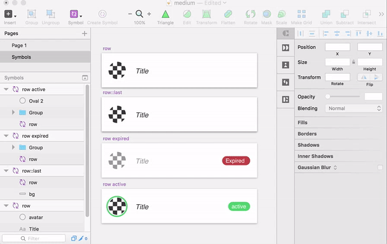This screenshot has width=387, height=244.
Task: Click the Y position field
Action: coord(369,47)
